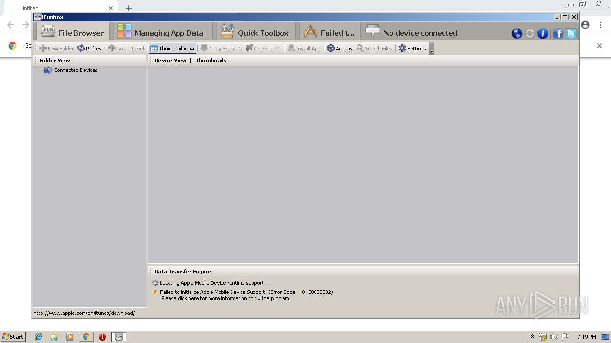Open media player taskbar icon

pyautogui.click(x=70, y=337)
